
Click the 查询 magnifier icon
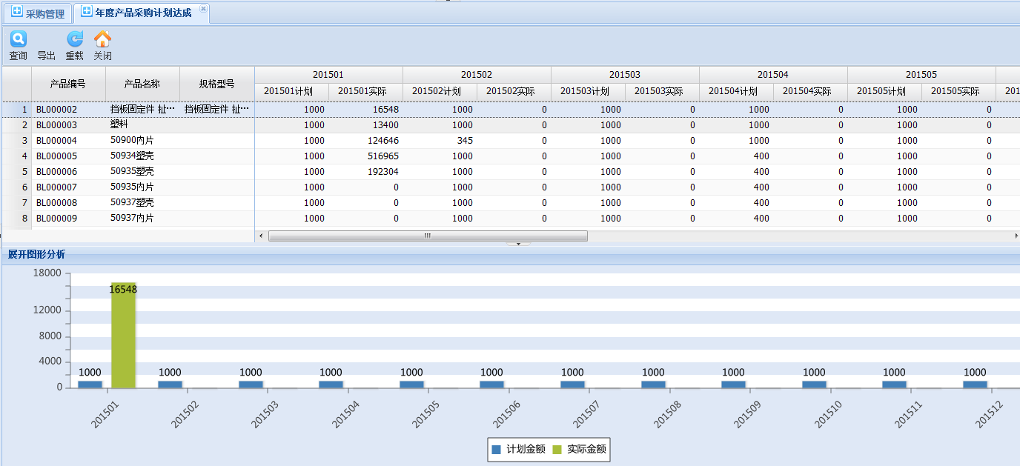pyautogui.click(x=18, y=39)
